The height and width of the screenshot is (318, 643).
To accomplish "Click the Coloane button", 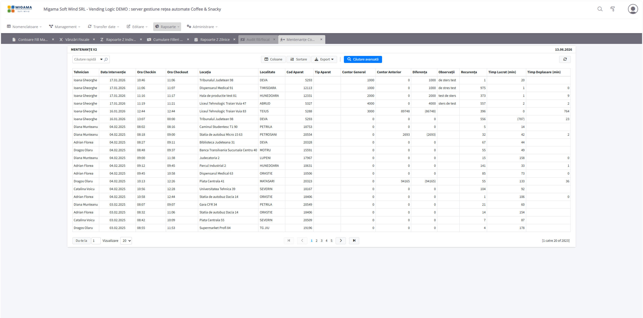I will [x=273, y=59].
